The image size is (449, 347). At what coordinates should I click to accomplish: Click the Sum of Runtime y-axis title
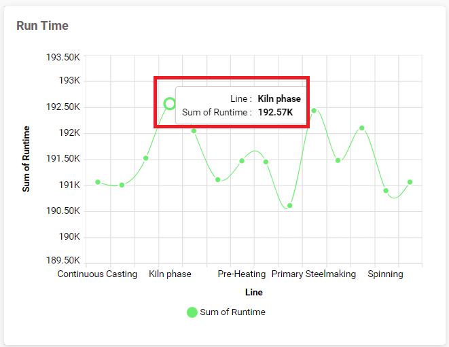[x=26, y=159]
